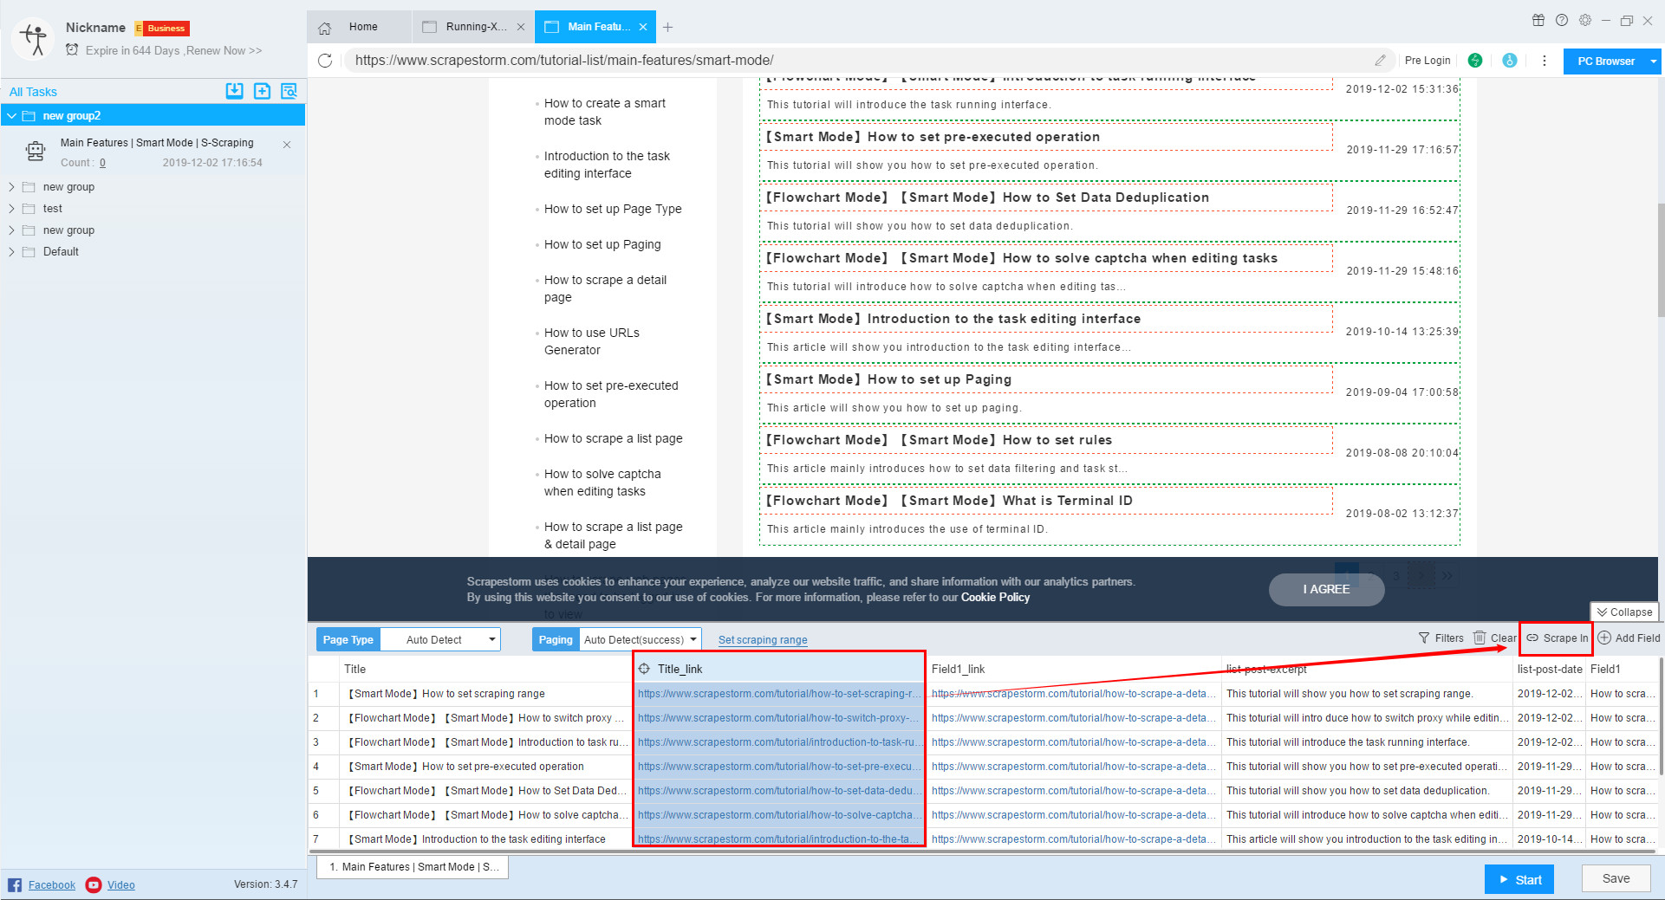This screenshot has width=1665, height=900.
Task: Expand the test folder in task tree
Action: [11, 209]
